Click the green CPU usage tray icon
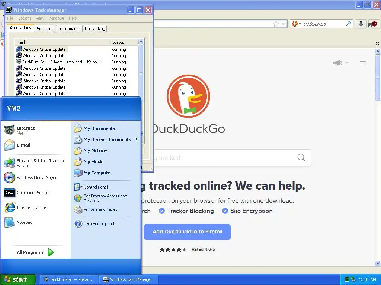Screen dimensions: 381x285 347,279
